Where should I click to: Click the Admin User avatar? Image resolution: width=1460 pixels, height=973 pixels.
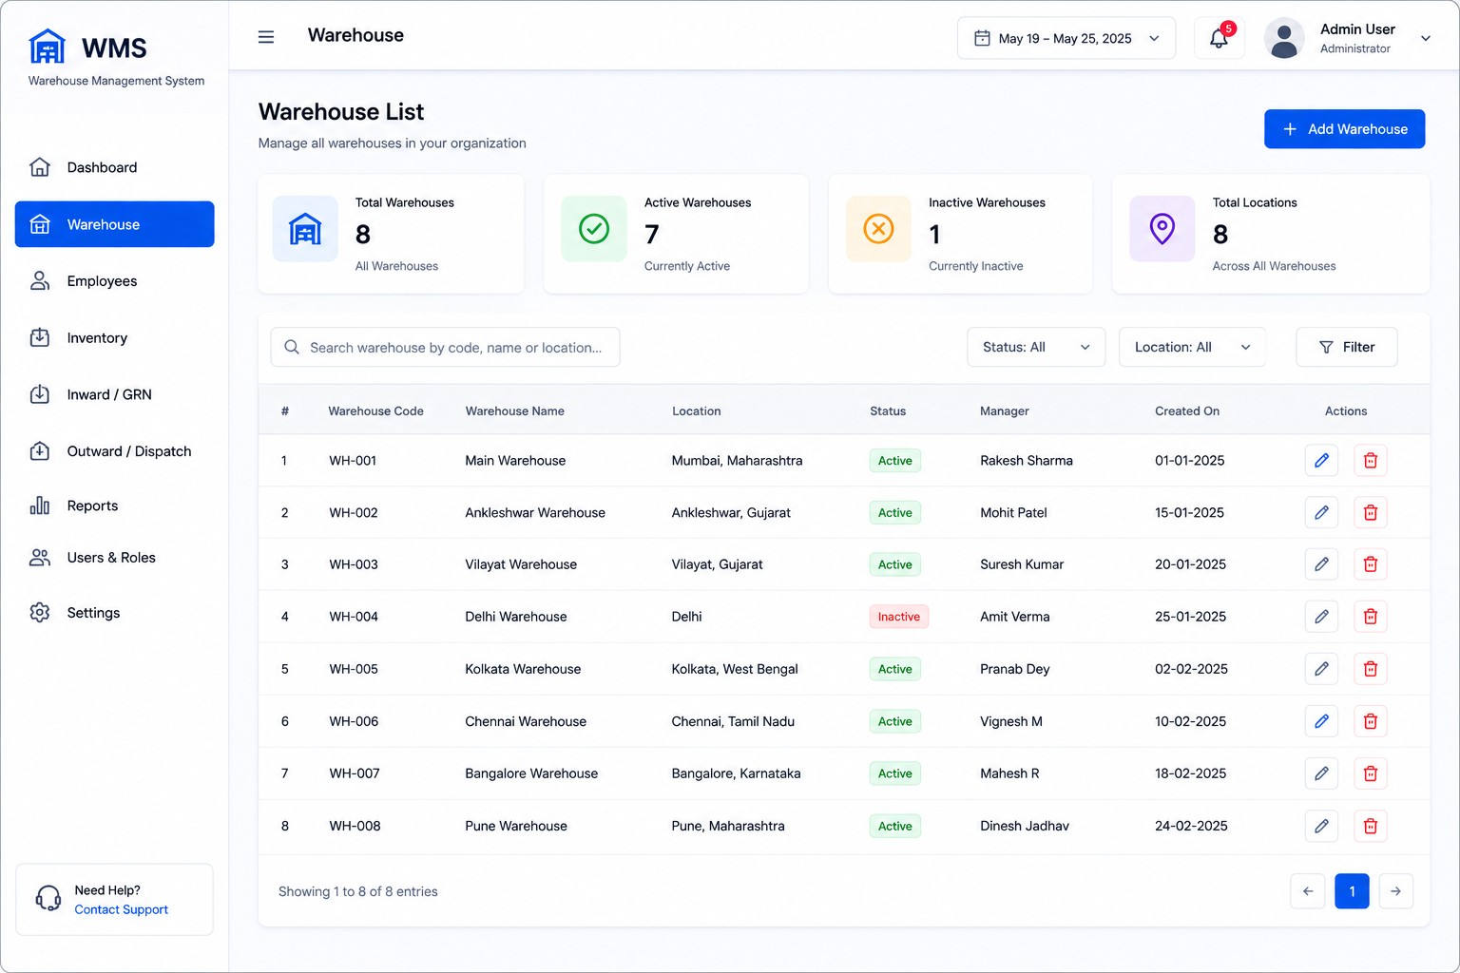[x=1284, y=38]
